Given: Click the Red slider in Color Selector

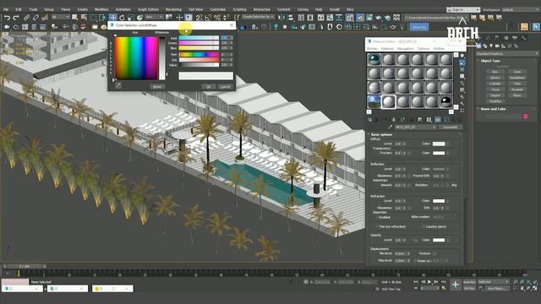Looking at the screenshot, I should pyautogui.click(x=199, y=38).
